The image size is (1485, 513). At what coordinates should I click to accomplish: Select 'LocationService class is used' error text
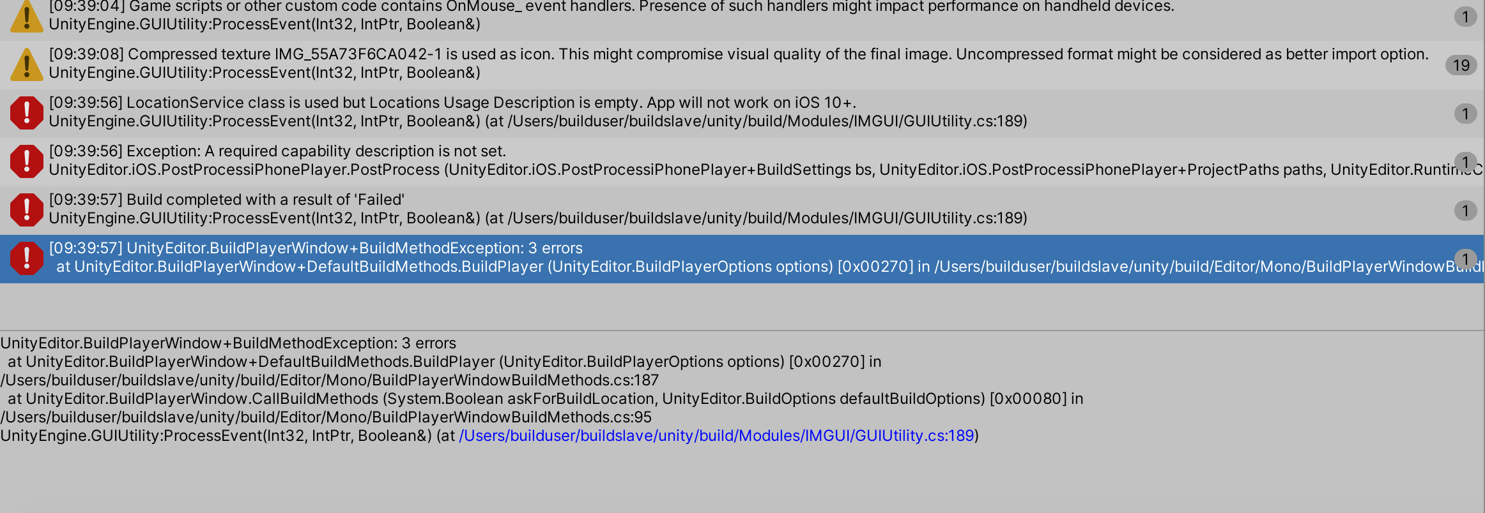coord(452,103)
